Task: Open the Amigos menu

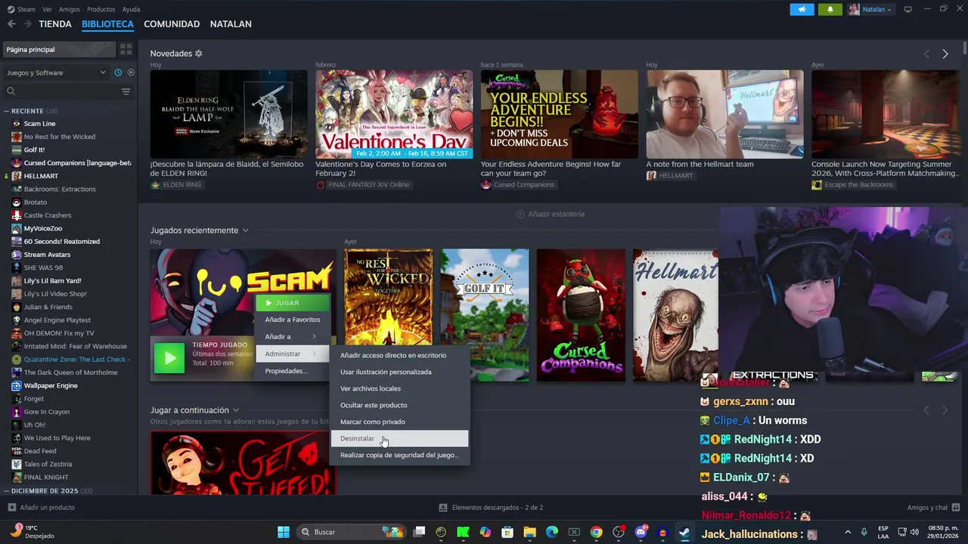Action: pyautogui.click(x=70, y=9)
